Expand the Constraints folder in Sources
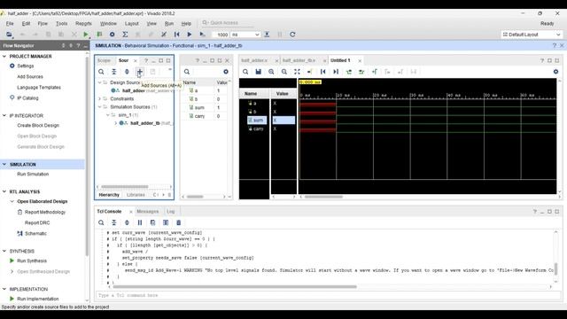567x319 pixels. tap(100, 98)
